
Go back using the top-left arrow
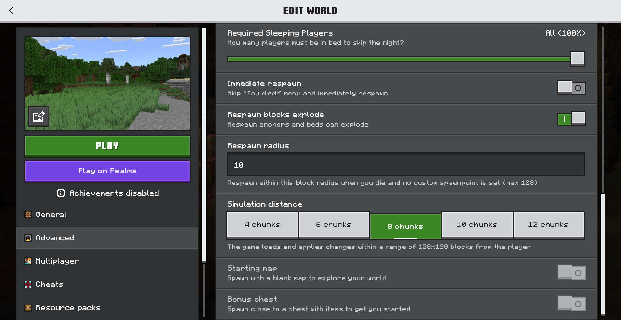(11, 11)
